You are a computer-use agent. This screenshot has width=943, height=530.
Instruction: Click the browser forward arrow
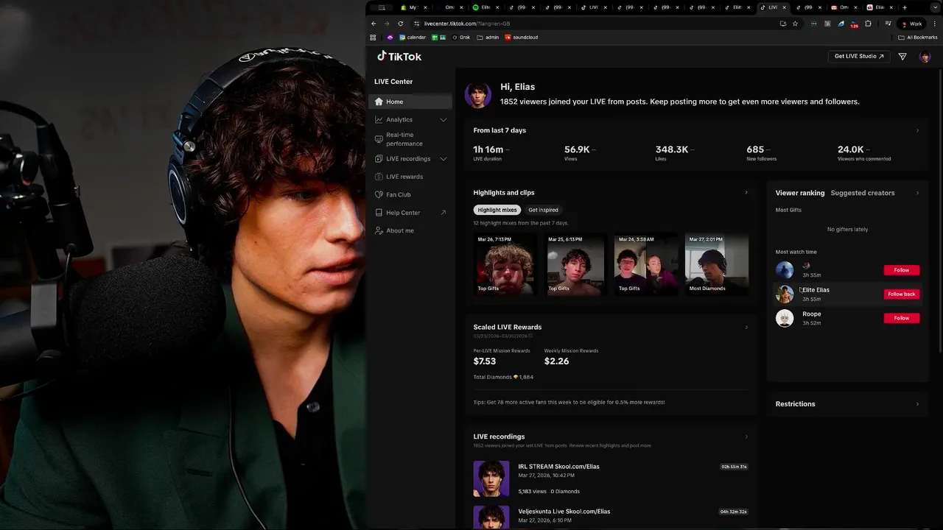pos(387,24)
